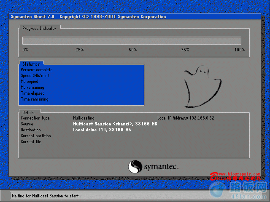The height and width of the screenshot is (202, 270).
Task: Click the Local drive [1] destination value
Action: click(102, 130)
